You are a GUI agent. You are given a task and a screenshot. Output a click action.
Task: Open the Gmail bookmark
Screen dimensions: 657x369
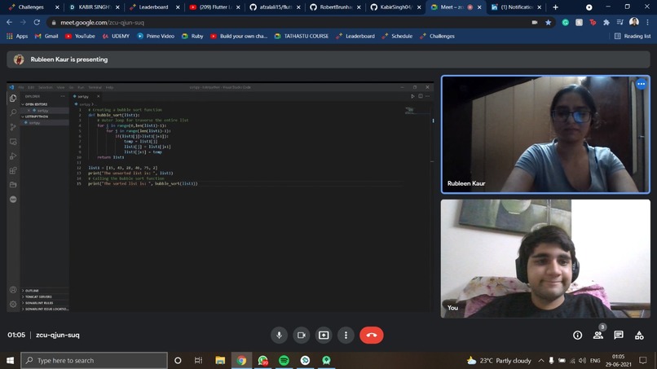point(46,36)
